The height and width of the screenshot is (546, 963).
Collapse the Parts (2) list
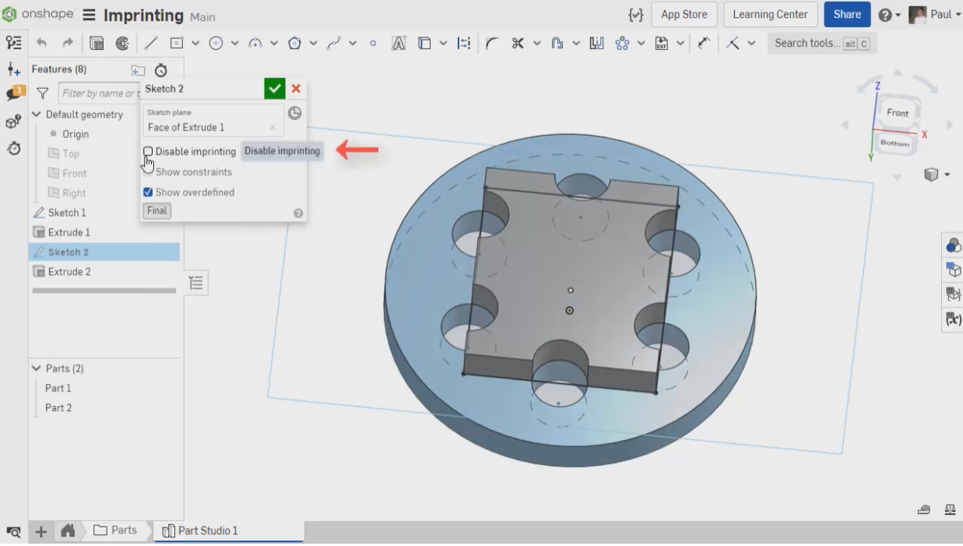point(37,368)
